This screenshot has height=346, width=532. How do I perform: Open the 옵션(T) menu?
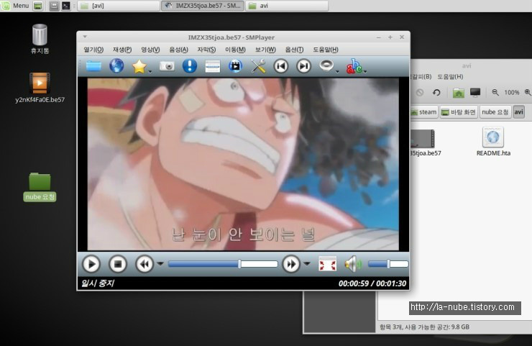[294, 50]
